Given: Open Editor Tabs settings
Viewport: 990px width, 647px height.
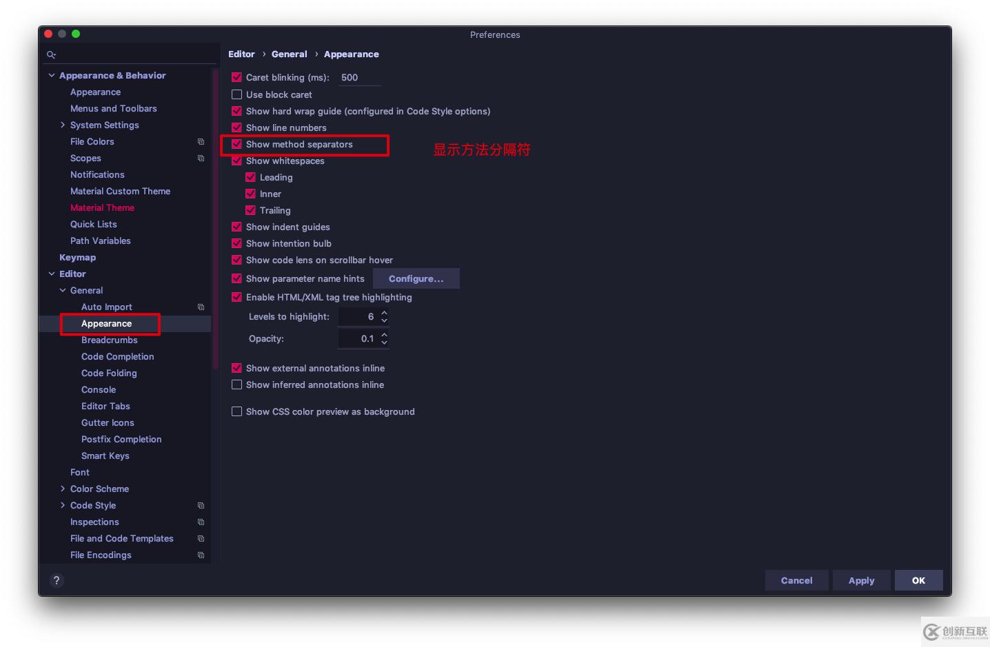Looking at the screenshot, I should pos(105,406).
